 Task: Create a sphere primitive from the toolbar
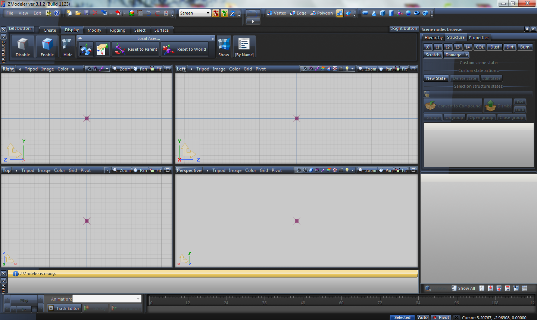point(408,13)
